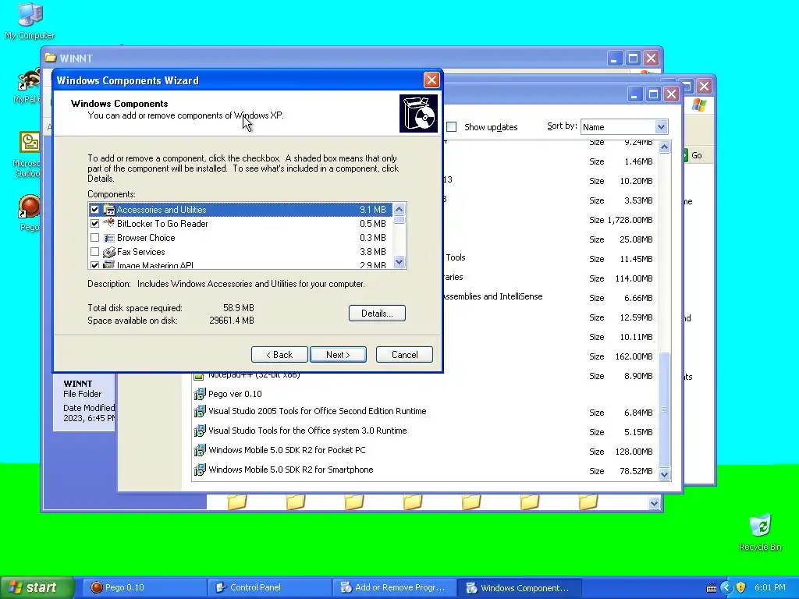Enable the Show updates checkbox
Viewport: 799px width, 599px height.
click(x=452, y=127)
